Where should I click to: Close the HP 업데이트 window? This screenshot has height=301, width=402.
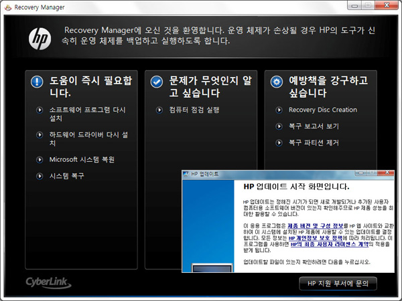(x=387, y=173)
